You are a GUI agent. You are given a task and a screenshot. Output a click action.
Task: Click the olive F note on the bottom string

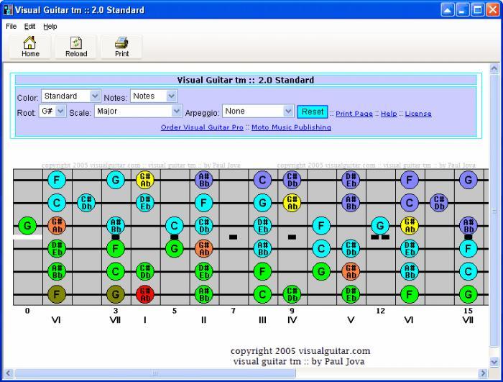tap(57, 294)
